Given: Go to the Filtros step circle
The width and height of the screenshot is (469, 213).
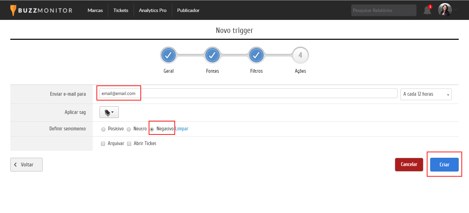Looking at the screenshot, I should 256,55.
